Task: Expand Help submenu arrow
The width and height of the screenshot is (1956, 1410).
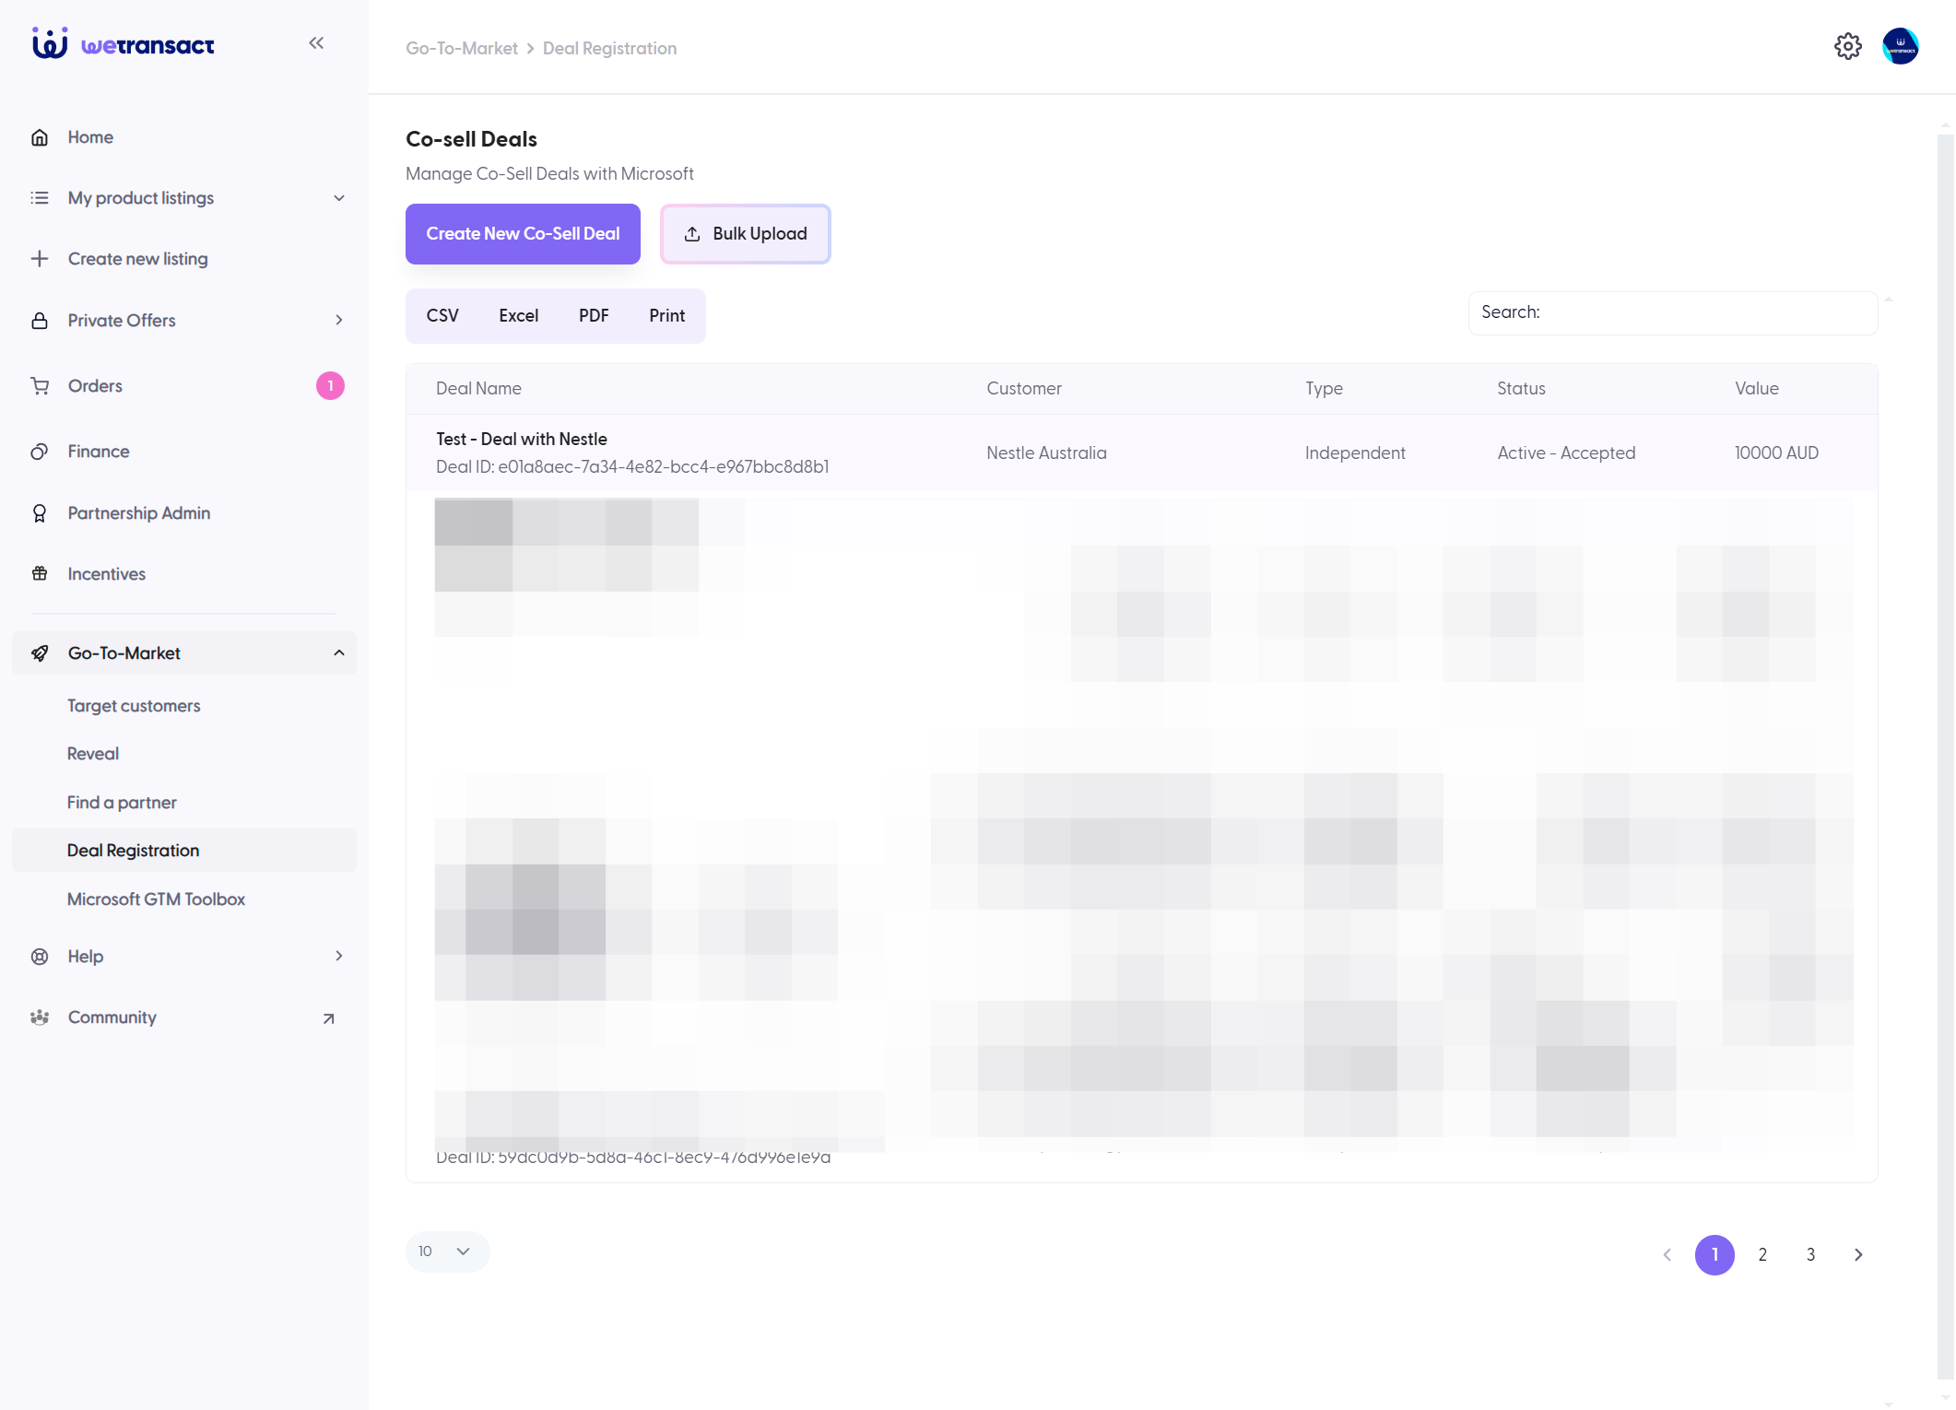Action: point(339,957)
